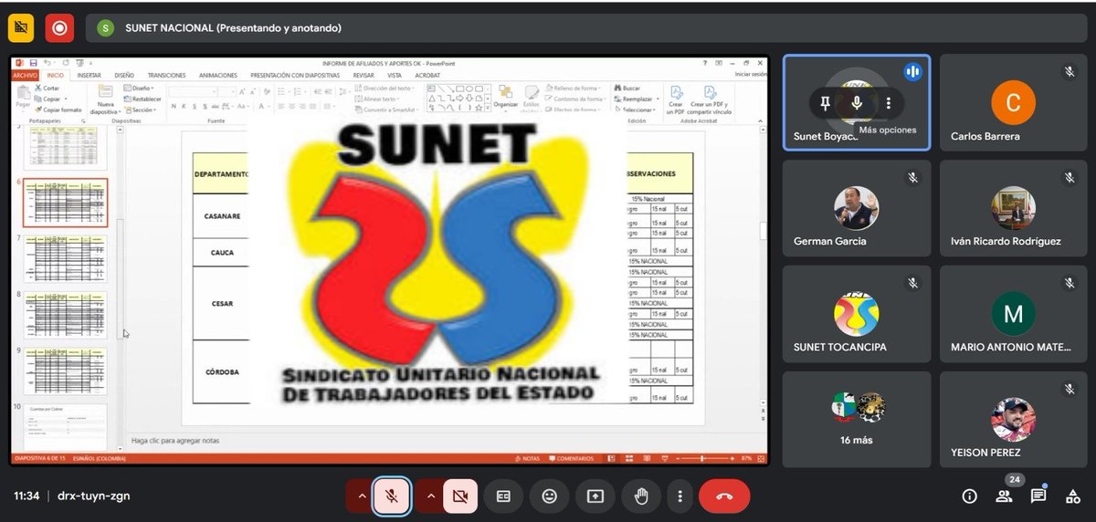Open the ACROBAT ribbon tab
Image resolution: width=1096 pixels, height=522 pixels.
(x=427, y=75)
